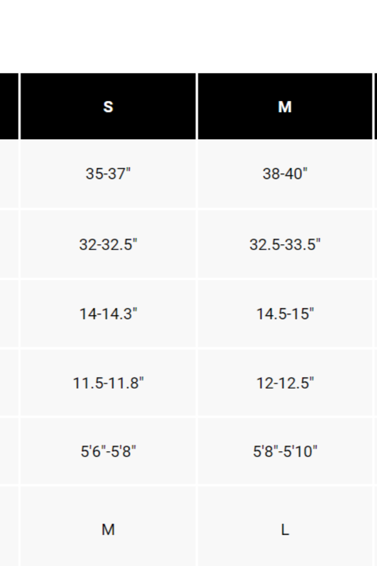Select the 35-37" measurement cell
The height and width of the screenshot is (566, 377).
[x=108, y=174]
